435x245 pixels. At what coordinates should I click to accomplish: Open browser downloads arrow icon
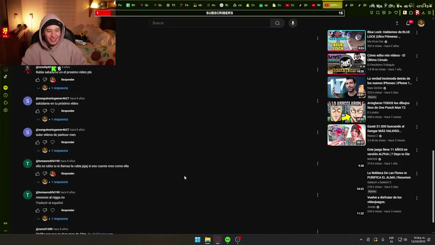pos(424,13)
